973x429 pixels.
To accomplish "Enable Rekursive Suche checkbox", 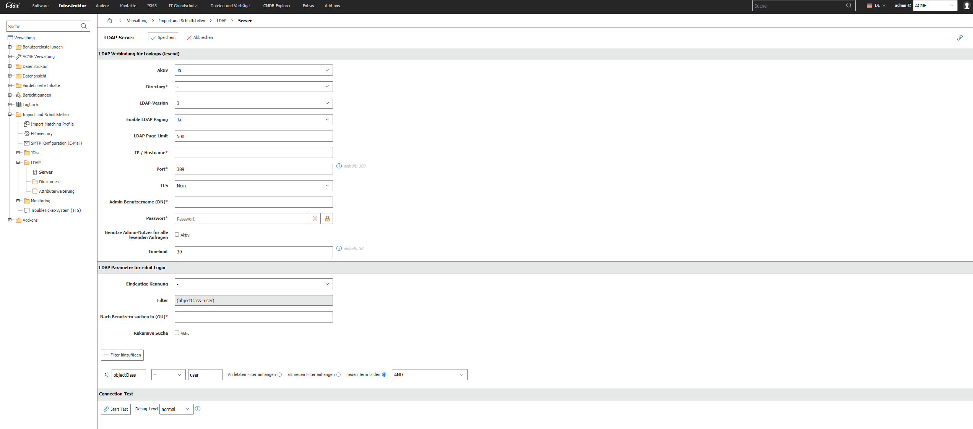I will (177, 333).
